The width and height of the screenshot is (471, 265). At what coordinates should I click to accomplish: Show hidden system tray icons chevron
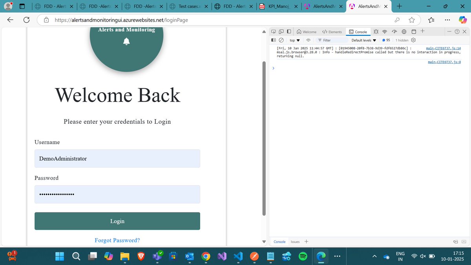[x=374, y=256]
